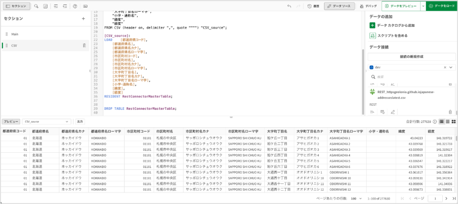Delete the REST connection with the trash icon
Viewport: 458px width, 204px height.
pos(450,112)
